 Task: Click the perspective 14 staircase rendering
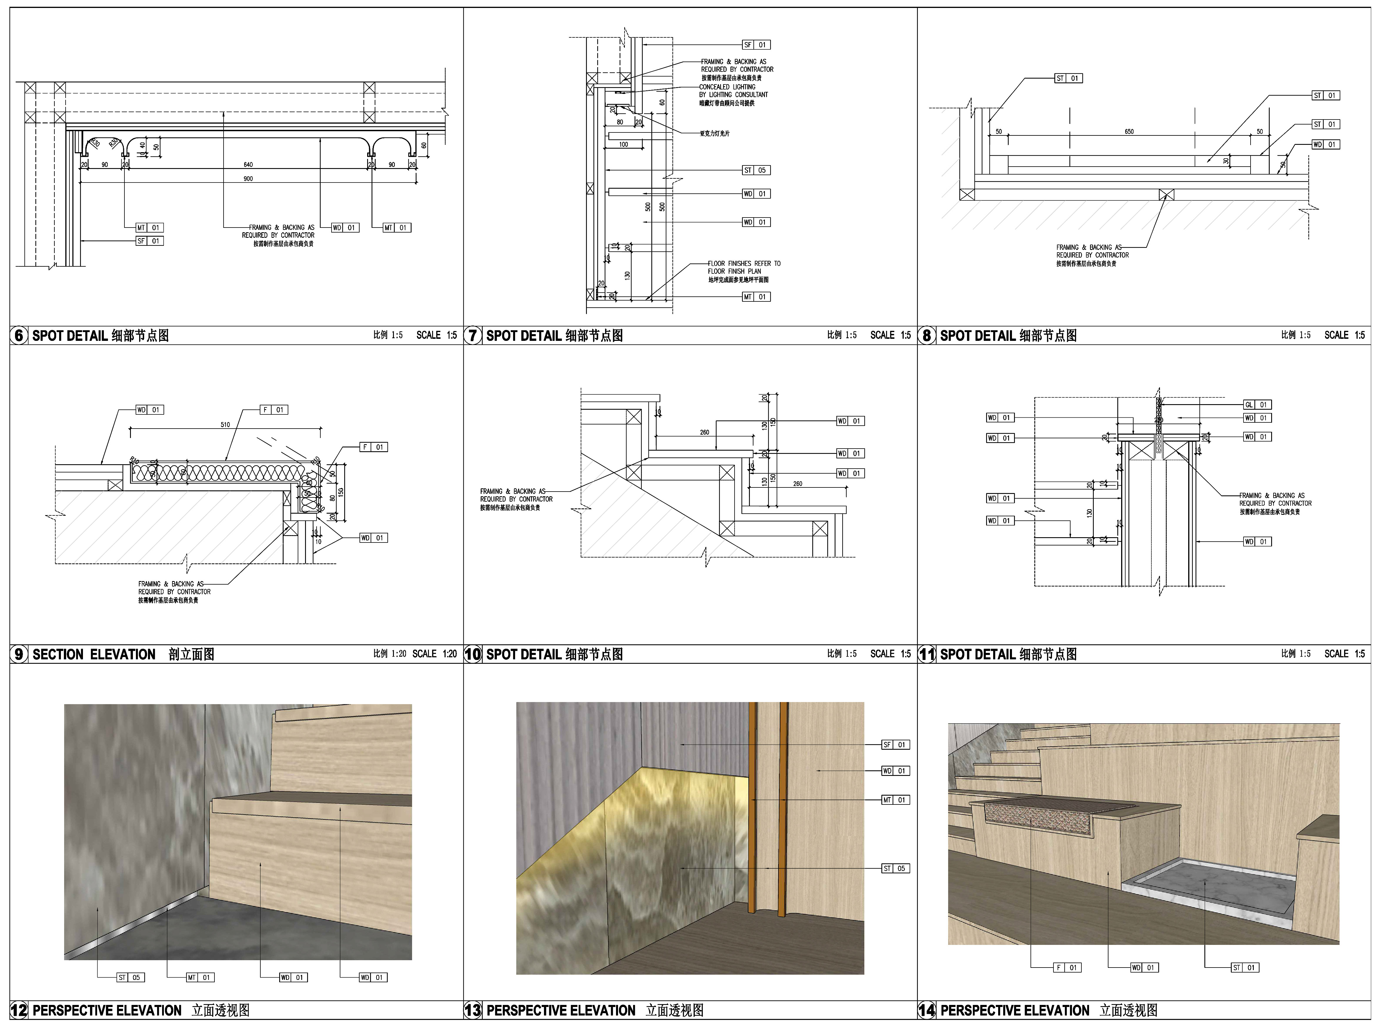pyautogui.click(x=1144, y=834)
